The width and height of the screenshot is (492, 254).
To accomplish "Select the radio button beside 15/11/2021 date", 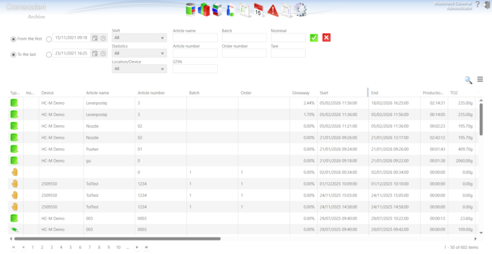I will (x=49, y=39).
